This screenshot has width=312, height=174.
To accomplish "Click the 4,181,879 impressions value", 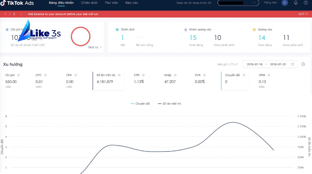I will [105, 82].
